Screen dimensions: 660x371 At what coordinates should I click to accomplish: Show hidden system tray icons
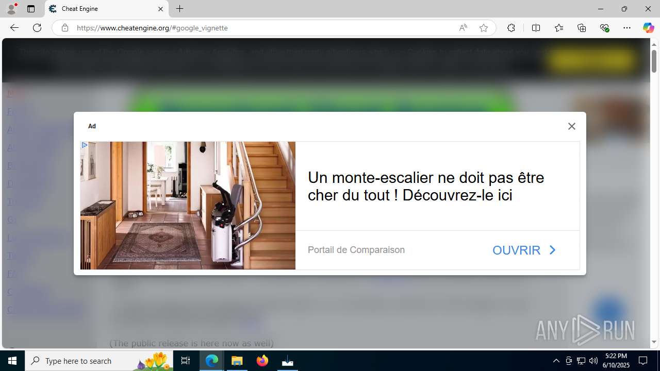556,361
